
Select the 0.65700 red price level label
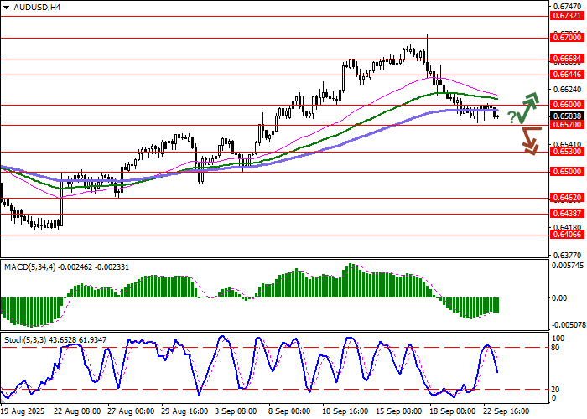click(567, 125)
